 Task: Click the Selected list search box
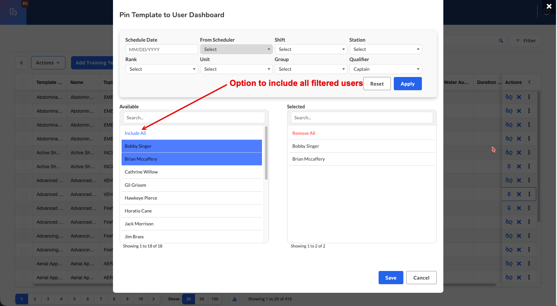(x=362, y=118)
